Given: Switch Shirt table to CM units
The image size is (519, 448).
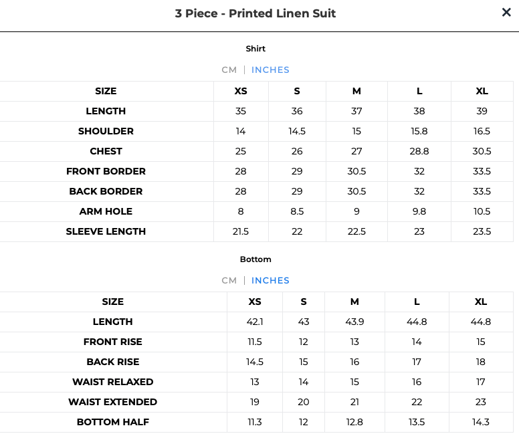Looking at the screenshot, I should pos(229,70).
